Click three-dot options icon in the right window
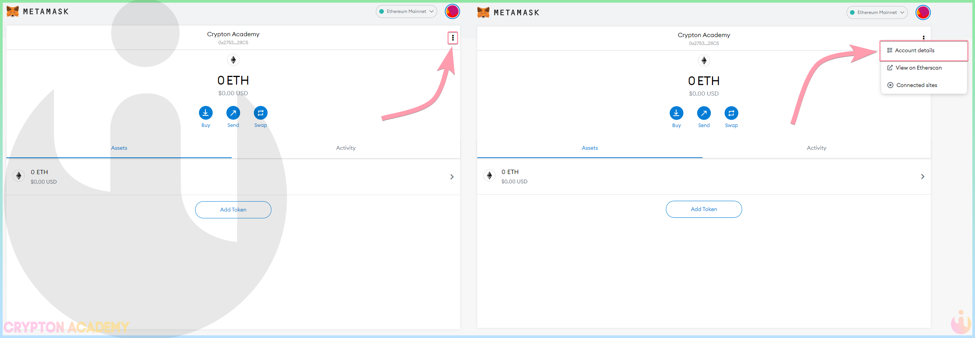Image resolution: width=975 pixels, height=338 pixels. point(924,37)
